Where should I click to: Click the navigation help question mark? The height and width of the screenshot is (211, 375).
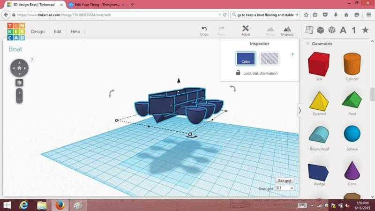(x=32, y=60)
